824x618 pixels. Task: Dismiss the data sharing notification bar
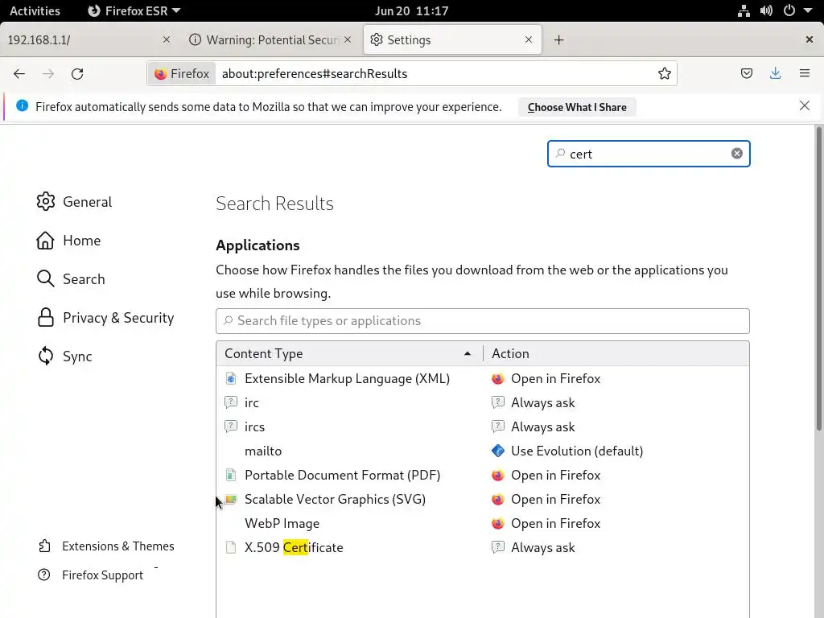[x=804, y=106]
